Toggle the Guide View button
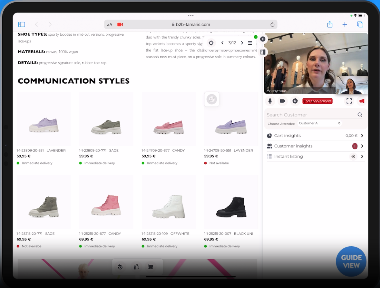Image resolution: width=380 pixels, height=288 pixels. click(x=351, y=262)
